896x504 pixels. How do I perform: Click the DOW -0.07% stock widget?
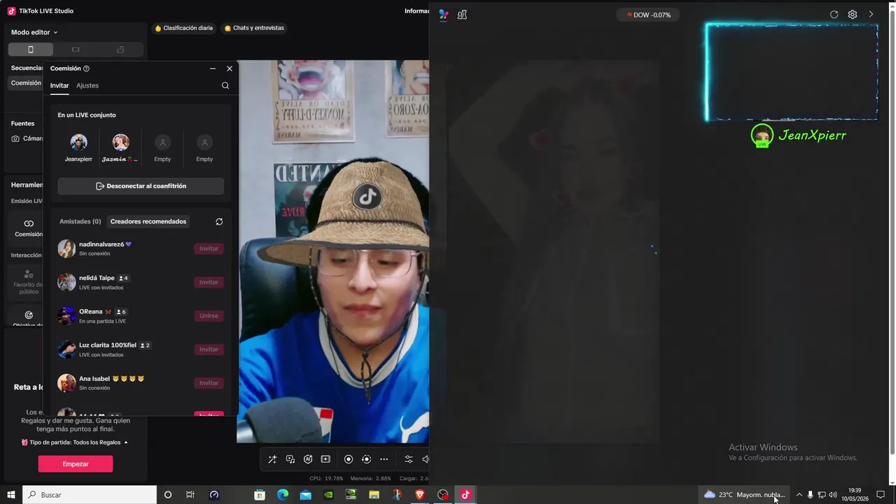[648, 15]
